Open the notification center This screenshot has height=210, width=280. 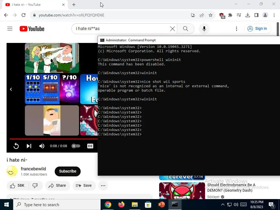pos(271,205)
